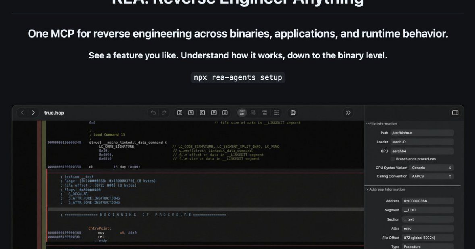Undo the last action in Hopper
The image size is (475, 249).
(154, 113)
